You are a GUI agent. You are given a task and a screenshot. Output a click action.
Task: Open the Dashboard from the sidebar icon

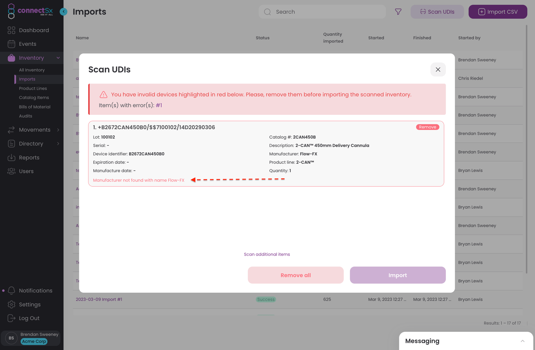(11, 30)
